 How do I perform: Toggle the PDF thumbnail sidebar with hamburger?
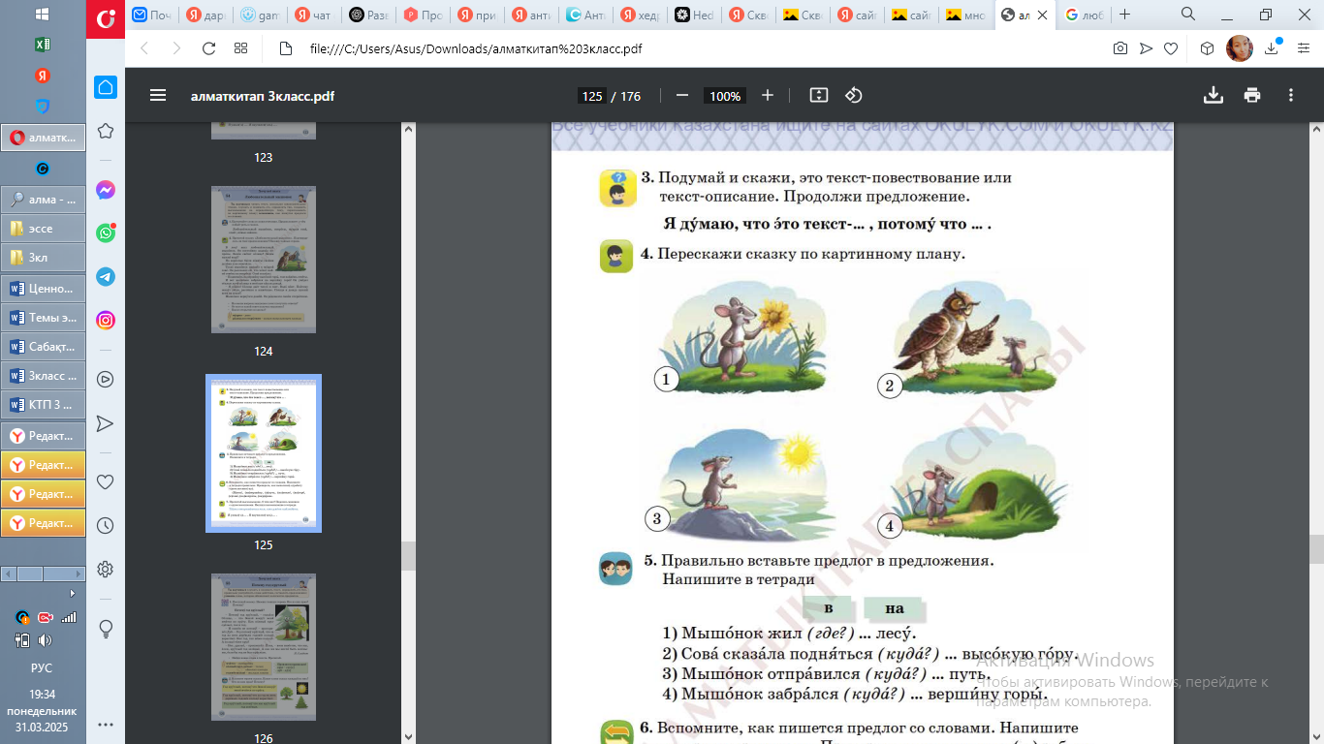158,95
